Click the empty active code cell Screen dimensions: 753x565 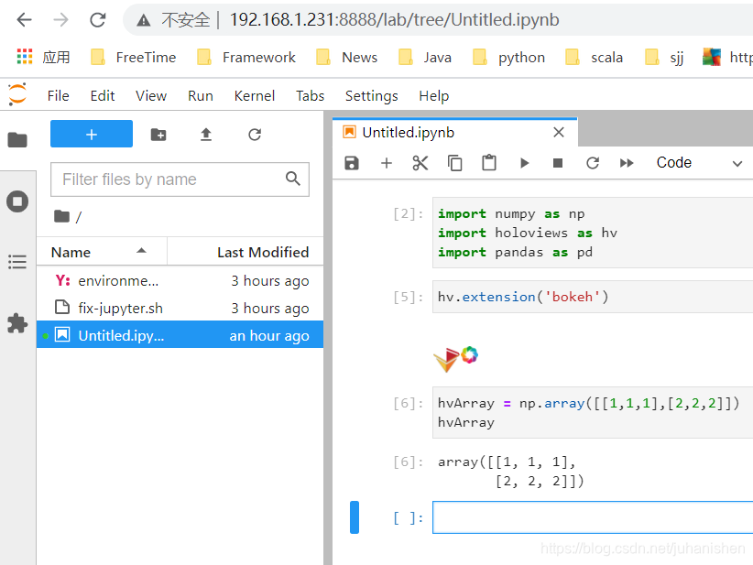tap(593, 517)
